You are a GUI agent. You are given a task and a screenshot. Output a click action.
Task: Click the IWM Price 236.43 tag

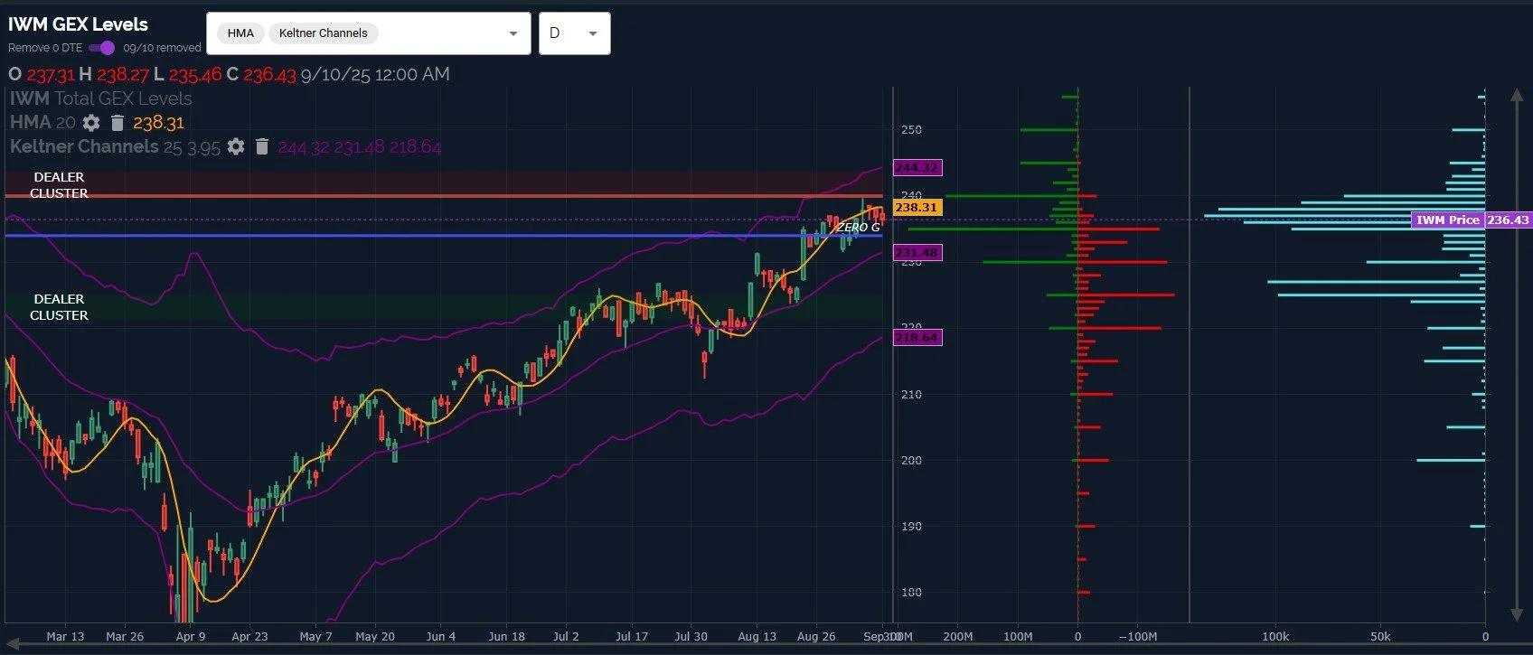pos(1472,220)
